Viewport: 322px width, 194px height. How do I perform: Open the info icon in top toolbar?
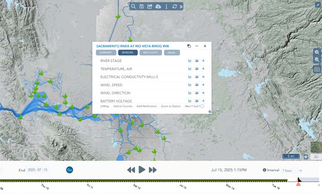point(167,7)
